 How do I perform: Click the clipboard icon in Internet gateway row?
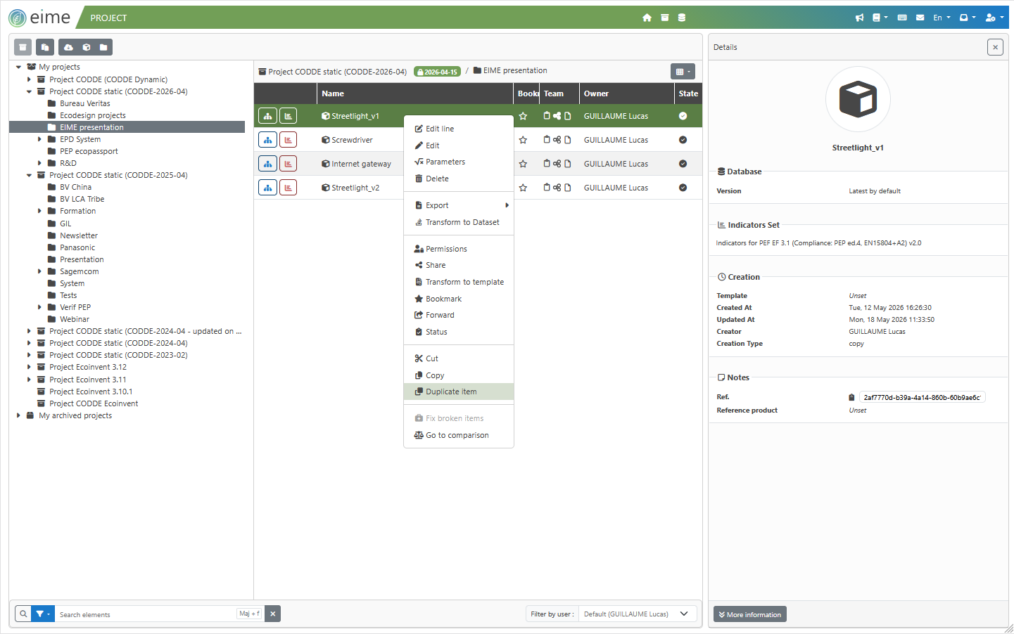coord(547,164)
